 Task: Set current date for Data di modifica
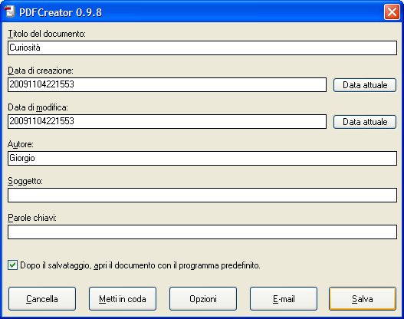365,122
